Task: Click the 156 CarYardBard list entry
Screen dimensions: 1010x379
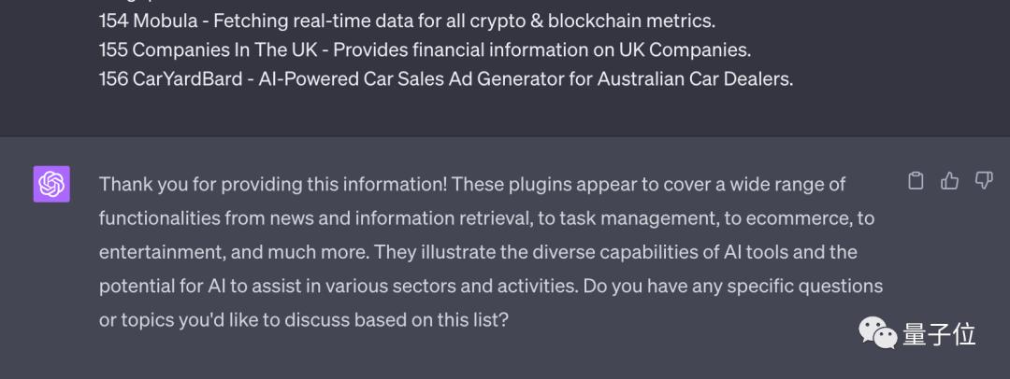Action: pos(445,79)
